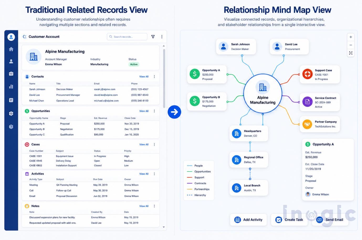Screen dimensions: 362x240
Task: Click View All for Cases
Action: [144, 144]
